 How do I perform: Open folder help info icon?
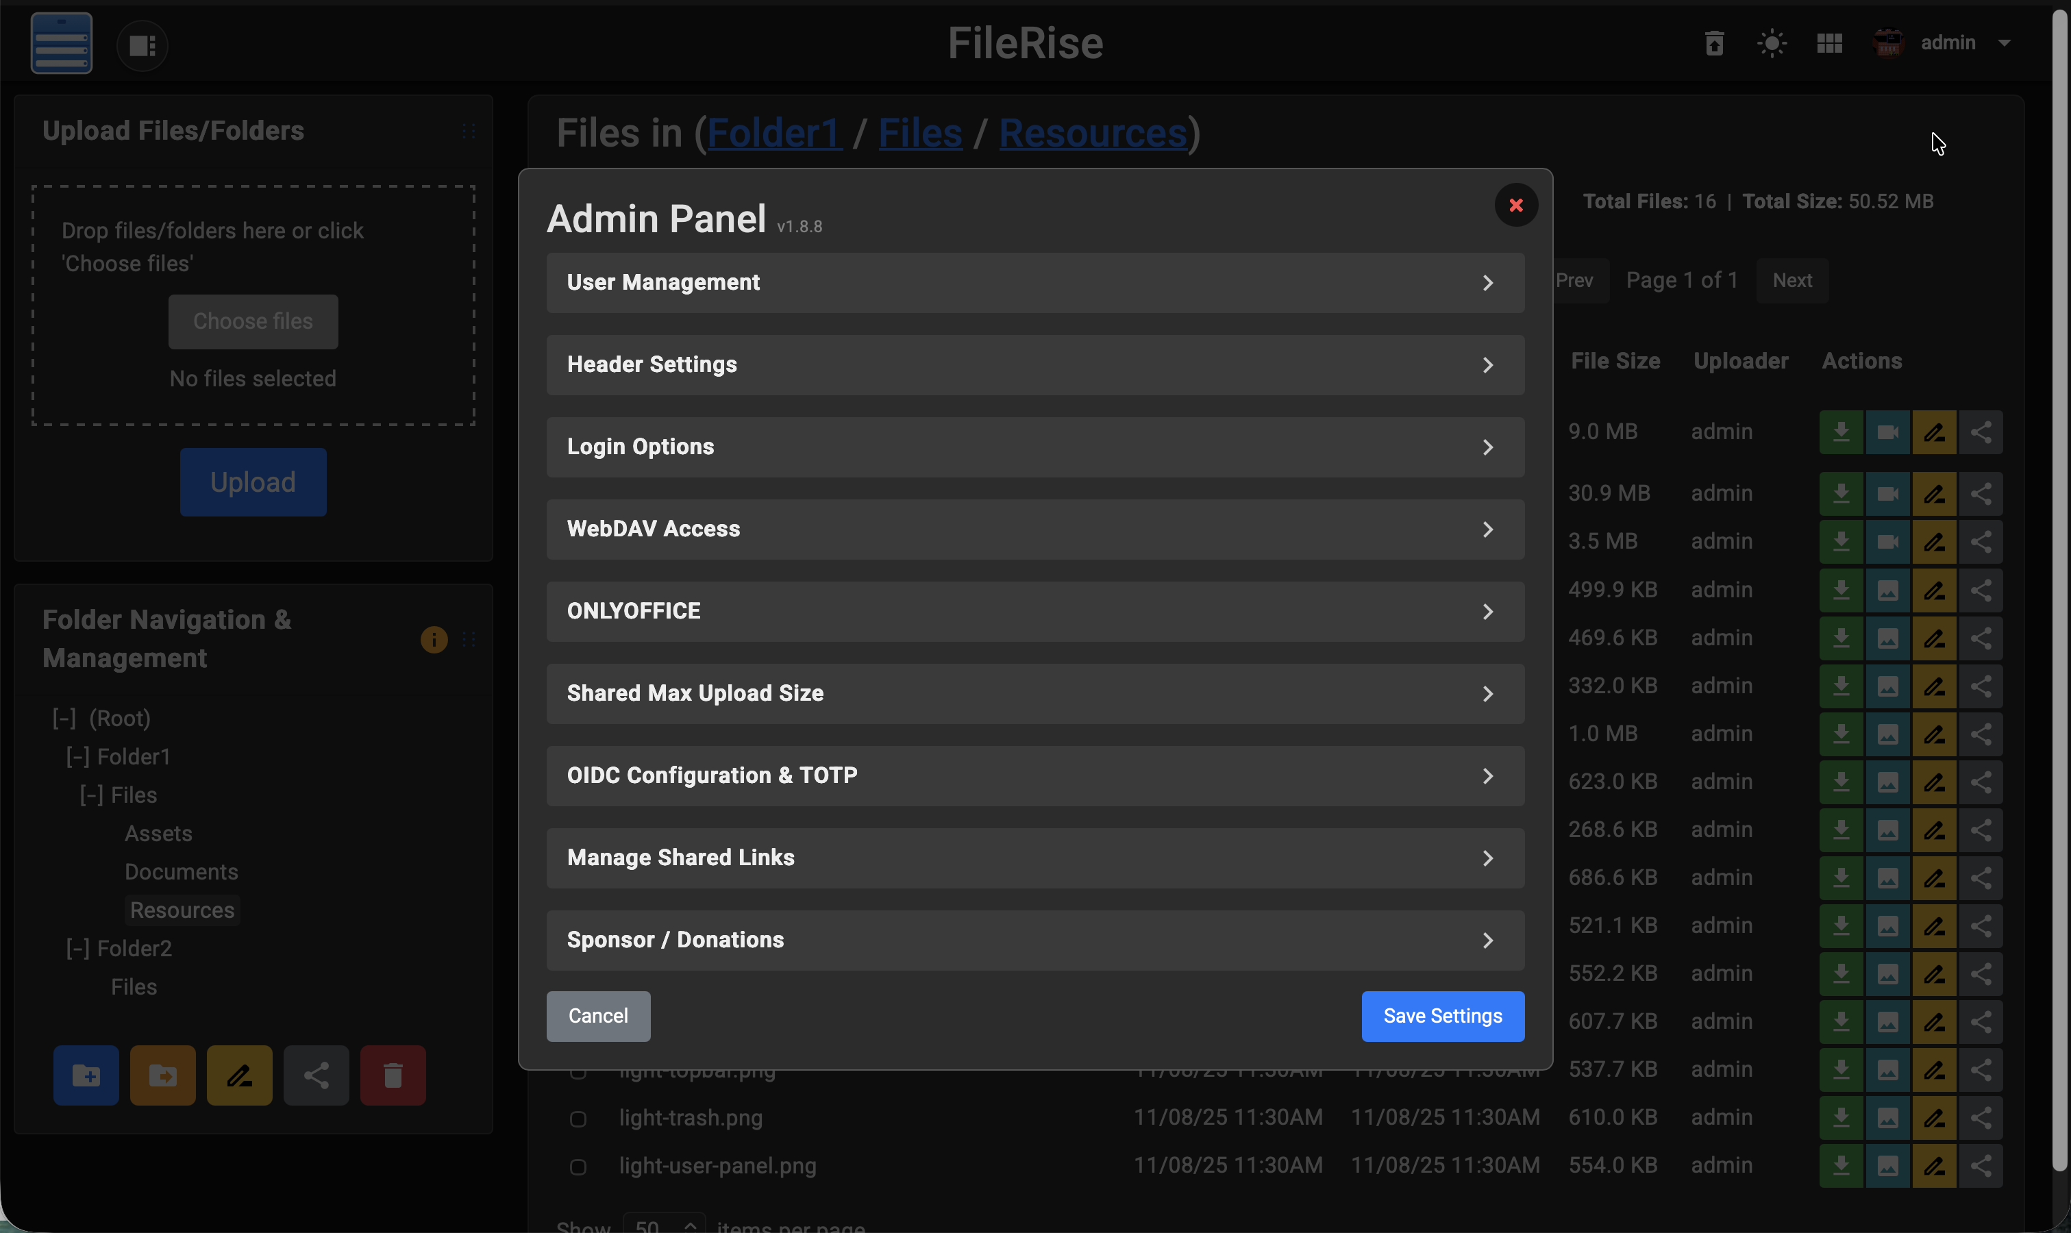click(434, 639)
